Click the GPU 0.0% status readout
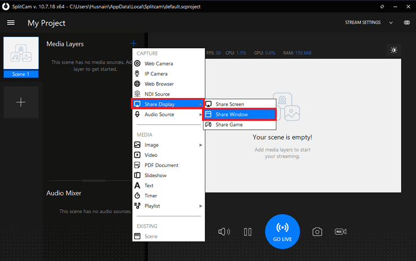The image size is (416, 261). 264,53
